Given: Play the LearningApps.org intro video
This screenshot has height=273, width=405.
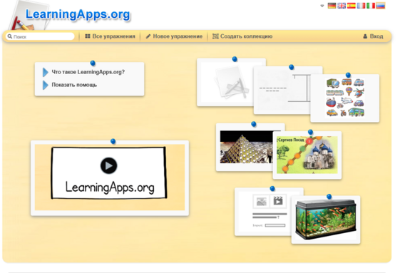Looking at the screenshot, I should point(109,165).
